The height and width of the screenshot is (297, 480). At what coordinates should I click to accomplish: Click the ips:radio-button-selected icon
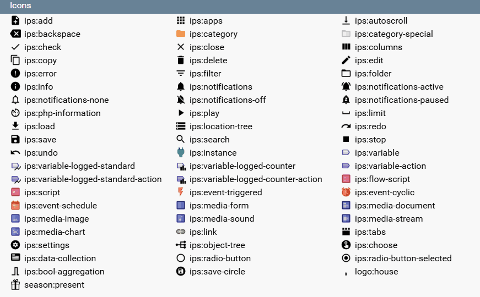tap(346, 258)
